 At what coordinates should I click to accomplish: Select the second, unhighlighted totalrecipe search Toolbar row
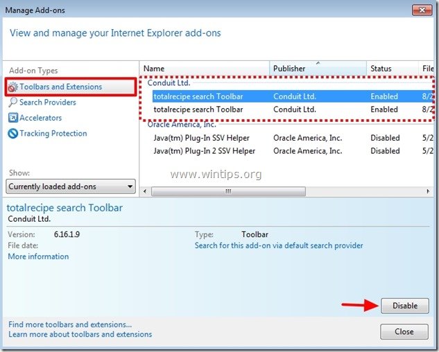293,109
